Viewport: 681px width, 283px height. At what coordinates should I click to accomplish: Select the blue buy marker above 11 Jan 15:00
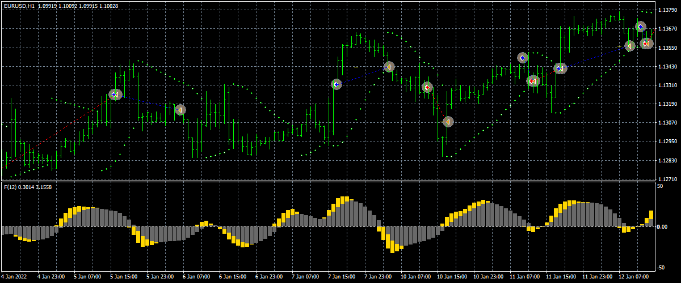coord(560,68)
